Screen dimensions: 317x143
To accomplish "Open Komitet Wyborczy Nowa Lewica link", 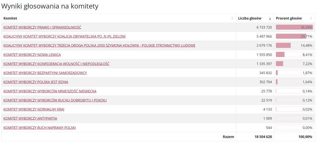I will click(x=32, y=55).
